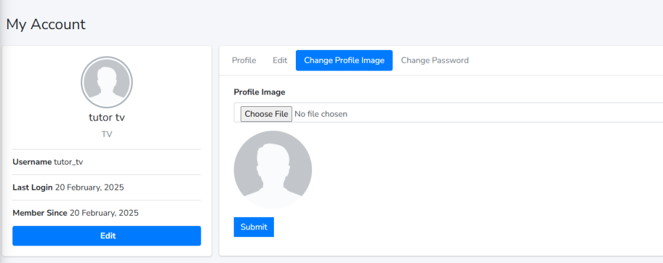Click the large profile image preview
Screen dimensions: 663x263
click(x=273, y=170)
